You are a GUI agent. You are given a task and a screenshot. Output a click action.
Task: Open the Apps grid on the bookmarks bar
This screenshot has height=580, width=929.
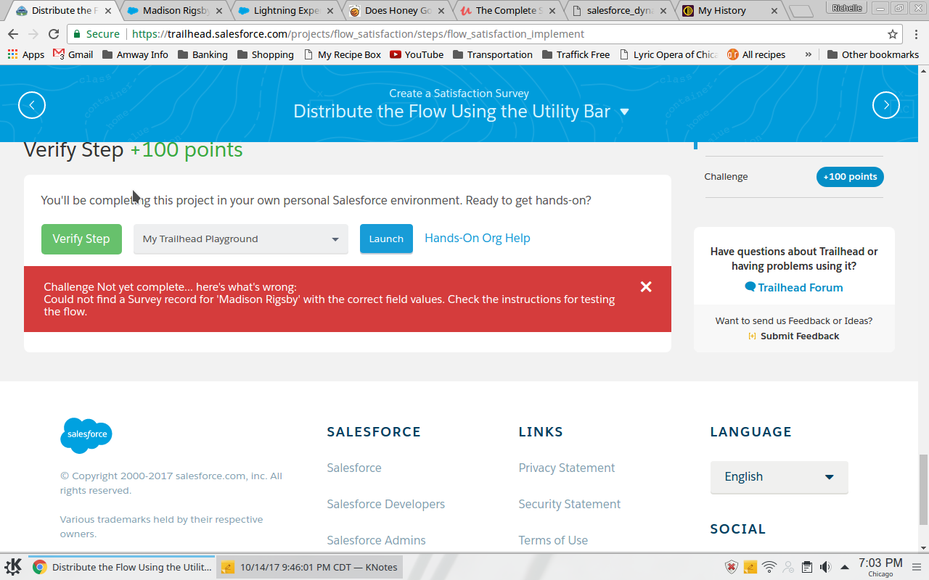13,54
